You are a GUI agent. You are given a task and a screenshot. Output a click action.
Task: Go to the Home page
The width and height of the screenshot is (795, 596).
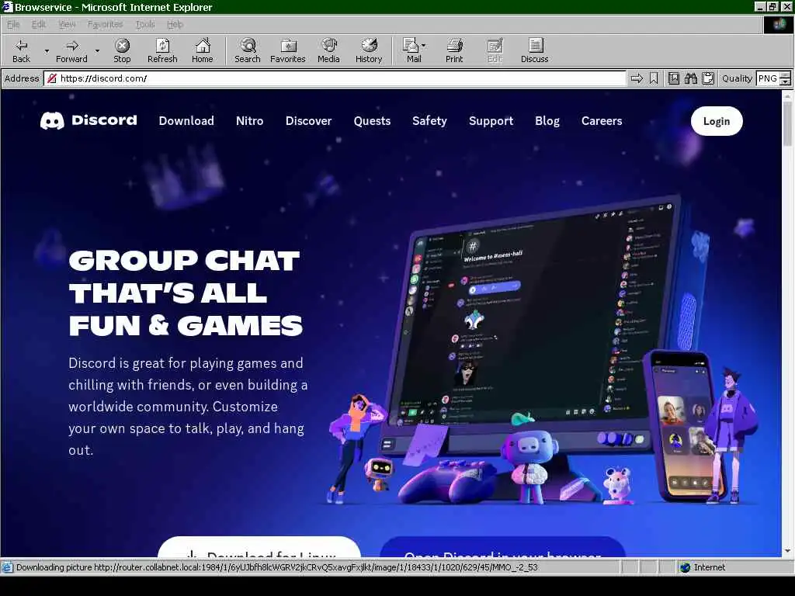(x=203, y=50)
